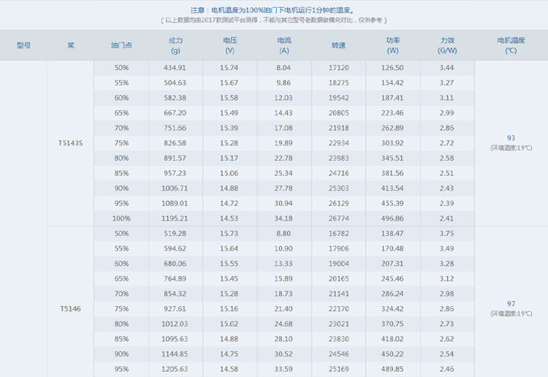548x377 pixels.
Task: Select voltage value 15.74
Action: [229, 67]
